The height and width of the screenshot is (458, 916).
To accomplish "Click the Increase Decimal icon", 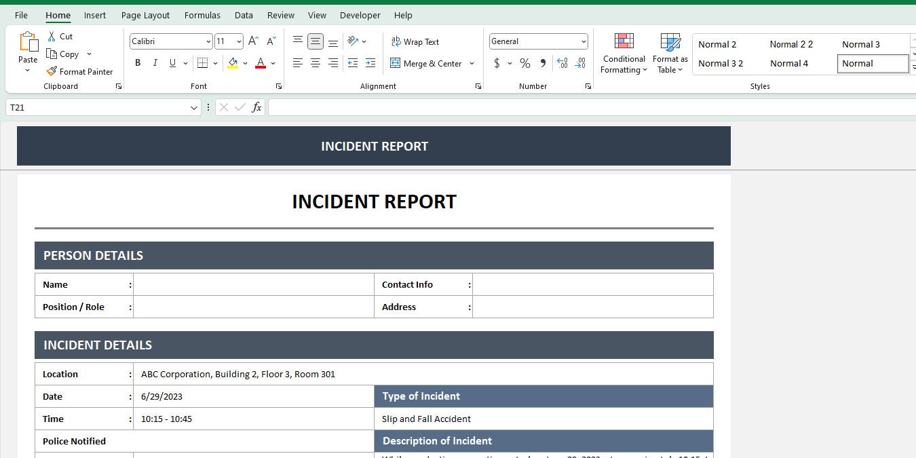I will [562, 63].
